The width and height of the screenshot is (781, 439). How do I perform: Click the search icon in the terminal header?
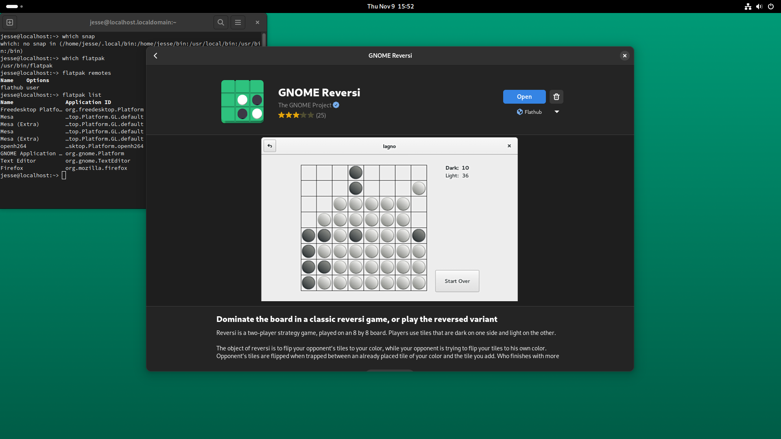point(221,22)
